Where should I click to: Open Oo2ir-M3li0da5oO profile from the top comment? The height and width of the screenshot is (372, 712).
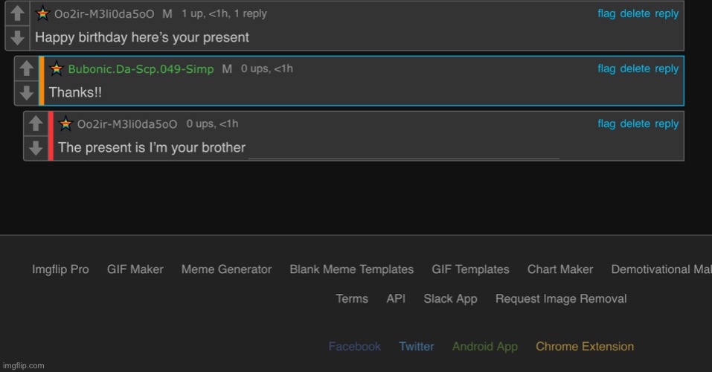pos(104,14)
